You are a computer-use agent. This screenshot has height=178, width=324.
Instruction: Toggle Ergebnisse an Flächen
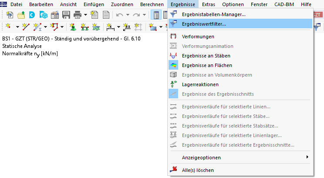click(x=240, y=65)
